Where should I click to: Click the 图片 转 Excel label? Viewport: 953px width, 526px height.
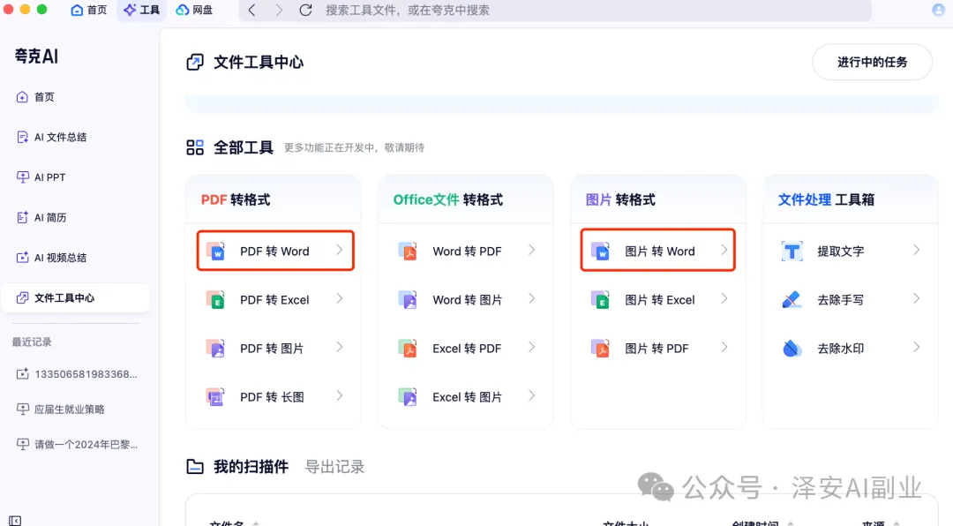pyautogui.click(x=660, y=300)
